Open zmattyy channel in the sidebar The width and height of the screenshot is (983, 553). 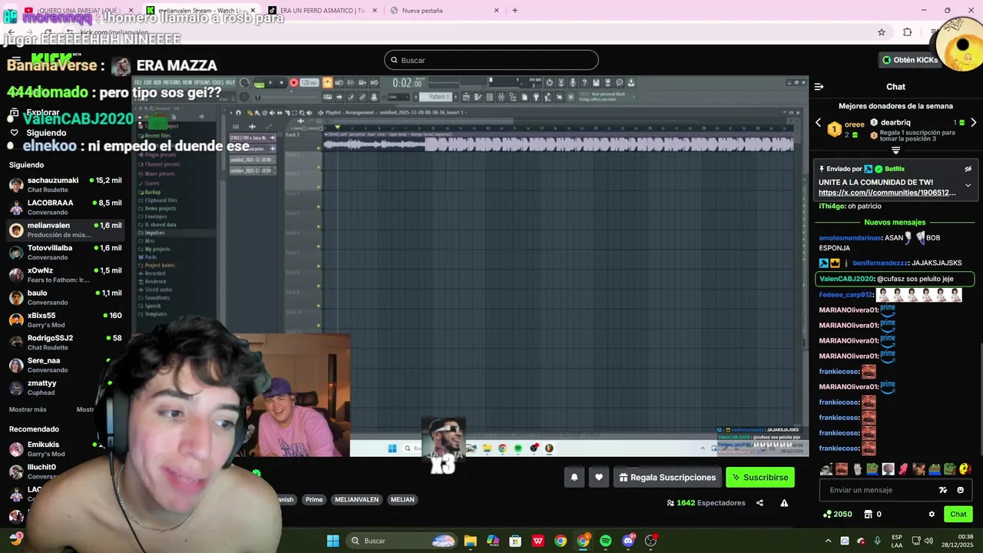click(x=65, y=388)
